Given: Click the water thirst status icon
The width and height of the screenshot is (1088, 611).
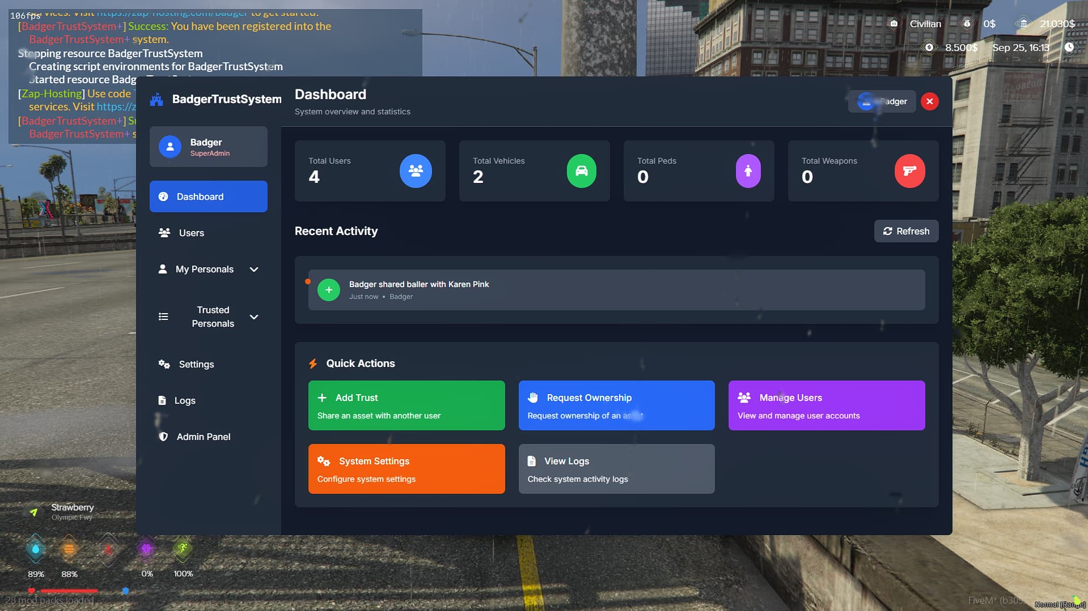Looking at the screenshot, I should tap(36, 549).
